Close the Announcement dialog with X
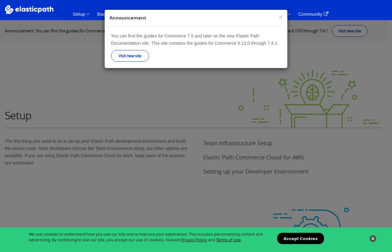 [x=280, y=18]
